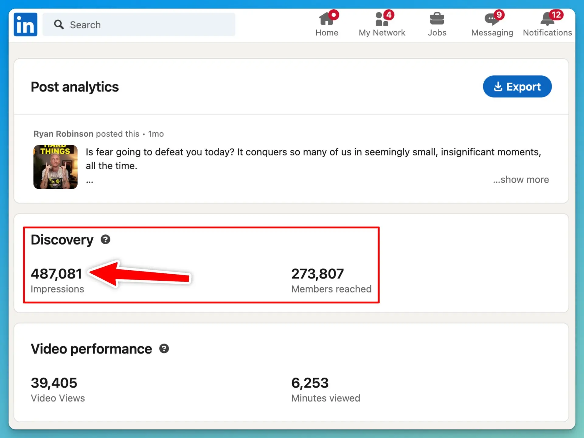Click the post's video thumbnail
The image size is (584, 438).
click(x=55, y=167)
